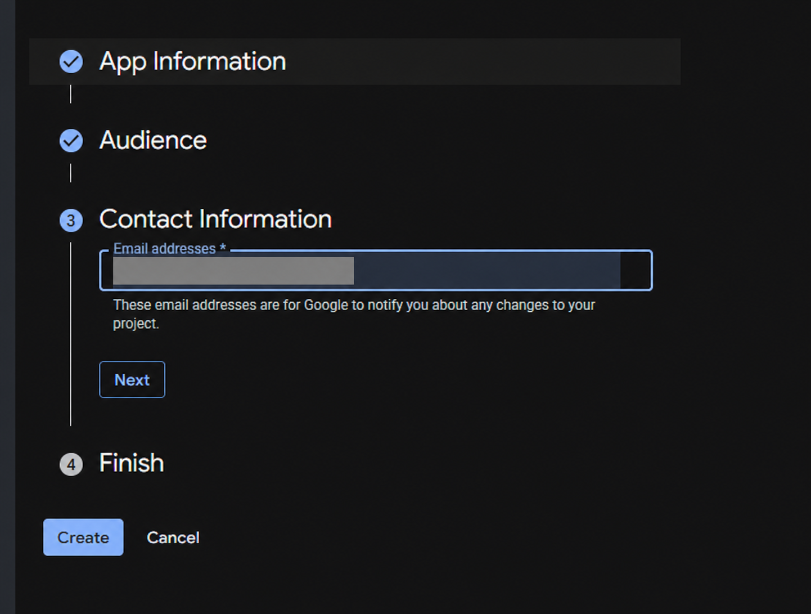Expand the Audience step heading
Image resolution: width=811 pixels, height=614 pixels.
[153, 140]
